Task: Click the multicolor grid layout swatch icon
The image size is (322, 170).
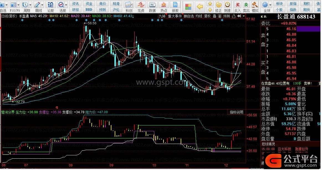Action: [x=188, y=6]
